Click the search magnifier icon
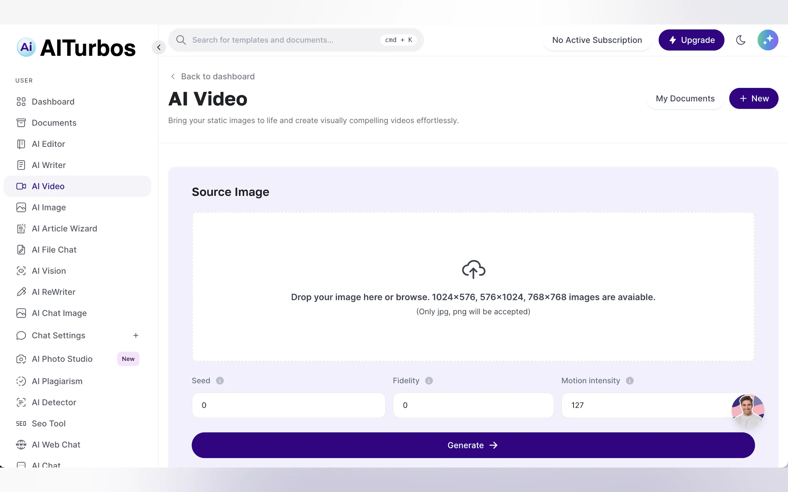788x492 pixels. coord(181,40)
